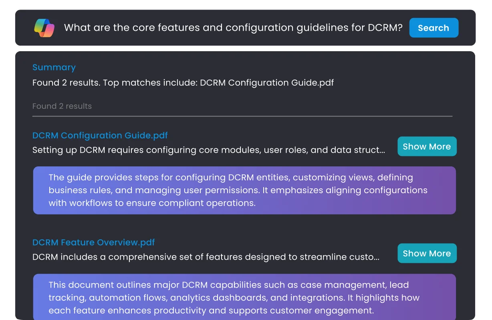492x320 pixels.
Task: Click the Configuration Guide snippet text
Action: [208, 150]
